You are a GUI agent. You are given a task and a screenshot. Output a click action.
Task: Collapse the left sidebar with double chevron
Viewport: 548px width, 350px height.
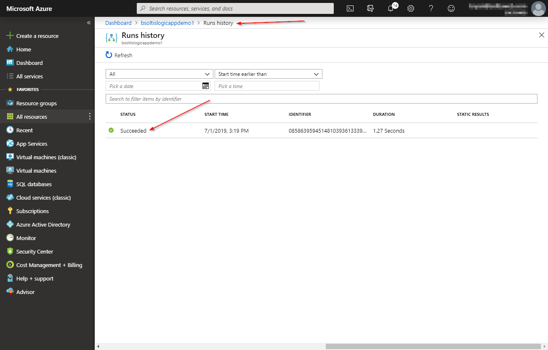89,23
